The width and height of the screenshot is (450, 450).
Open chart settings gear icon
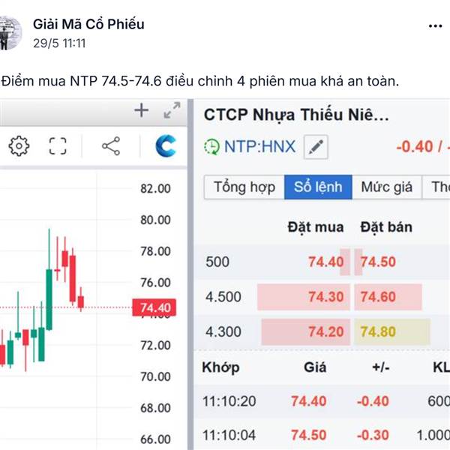point(19,146)
